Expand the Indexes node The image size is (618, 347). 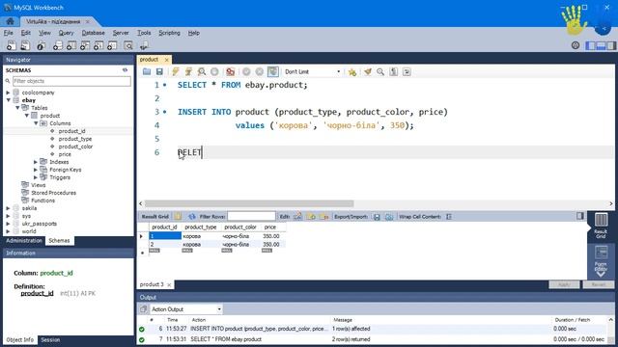tap(36, 162)
